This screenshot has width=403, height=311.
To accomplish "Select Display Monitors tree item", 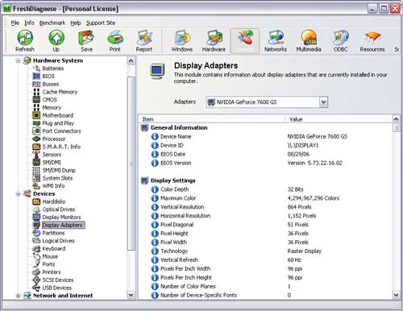I will coord(61,217).
